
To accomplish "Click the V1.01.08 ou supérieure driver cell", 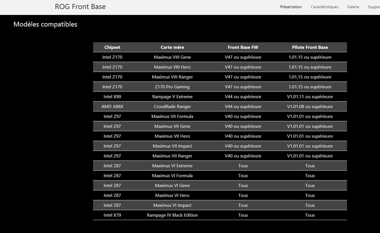I will click(310, 107).
